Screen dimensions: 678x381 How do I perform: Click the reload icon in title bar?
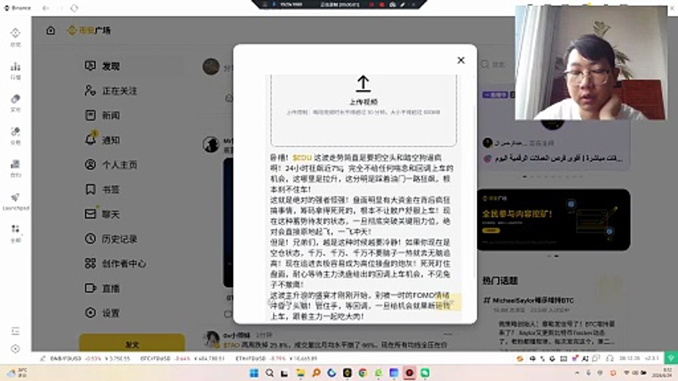point(74,8)
